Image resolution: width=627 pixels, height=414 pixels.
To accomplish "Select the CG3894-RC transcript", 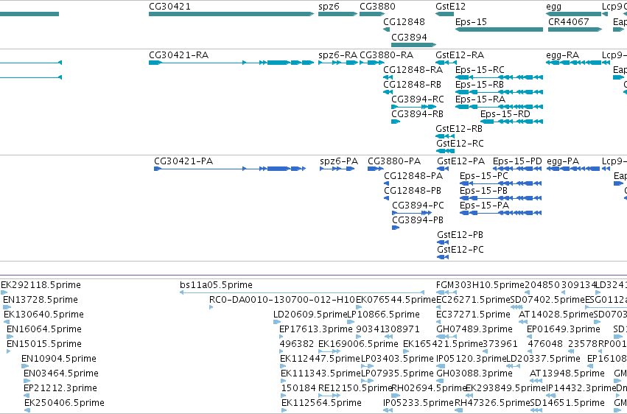I will [413, 107].
